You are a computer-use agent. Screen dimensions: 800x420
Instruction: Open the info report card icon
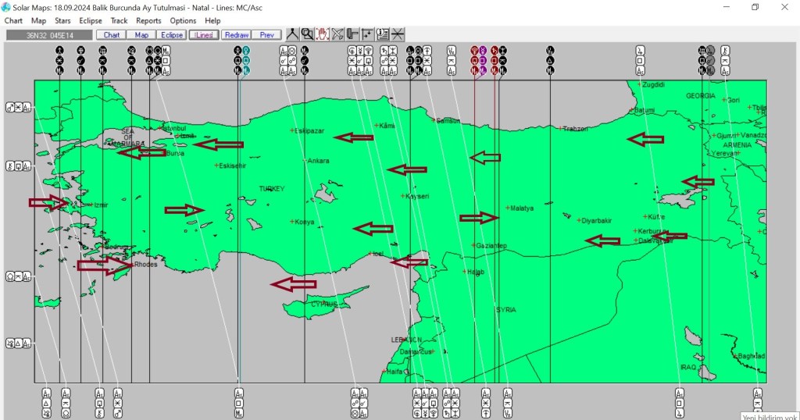pyautogui.click(x=383, y=34)
